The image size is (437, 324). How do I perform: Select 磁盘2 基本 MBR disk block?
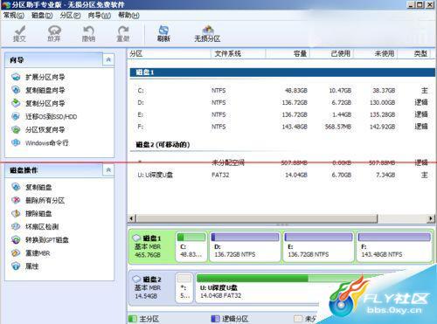click(151, 287)
